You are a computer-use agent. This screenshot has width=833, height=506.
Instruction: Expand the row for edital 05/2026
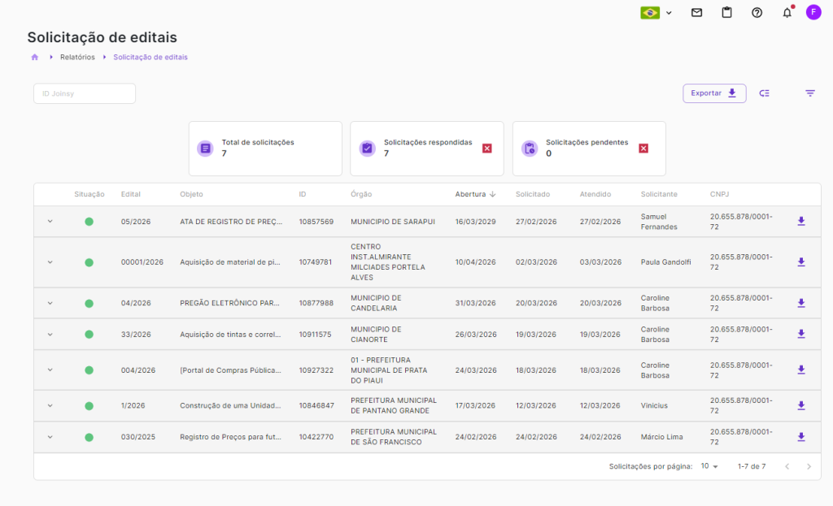tap(50, 222)
